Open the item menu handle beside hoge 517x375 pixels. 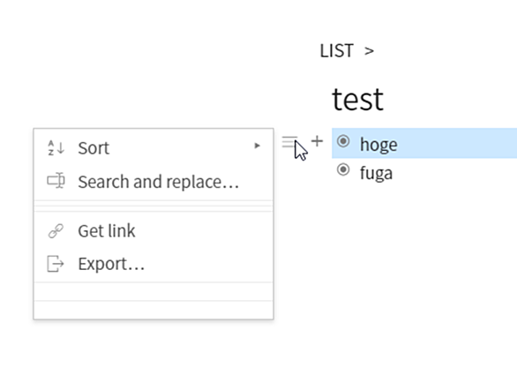pyautogui.click(x=289, y=142)
